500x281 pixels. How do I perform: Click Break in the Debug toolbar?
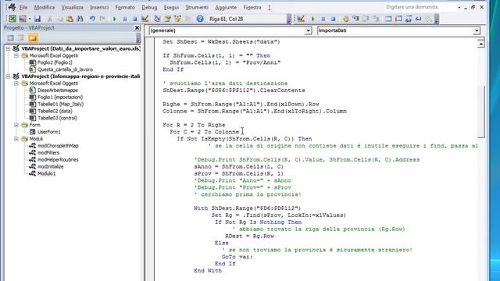point(323,19)
